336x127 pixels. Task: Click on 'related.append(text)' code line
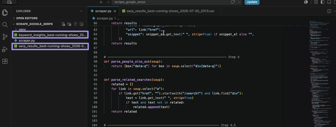pyautogui.click(x=151, y=107)
